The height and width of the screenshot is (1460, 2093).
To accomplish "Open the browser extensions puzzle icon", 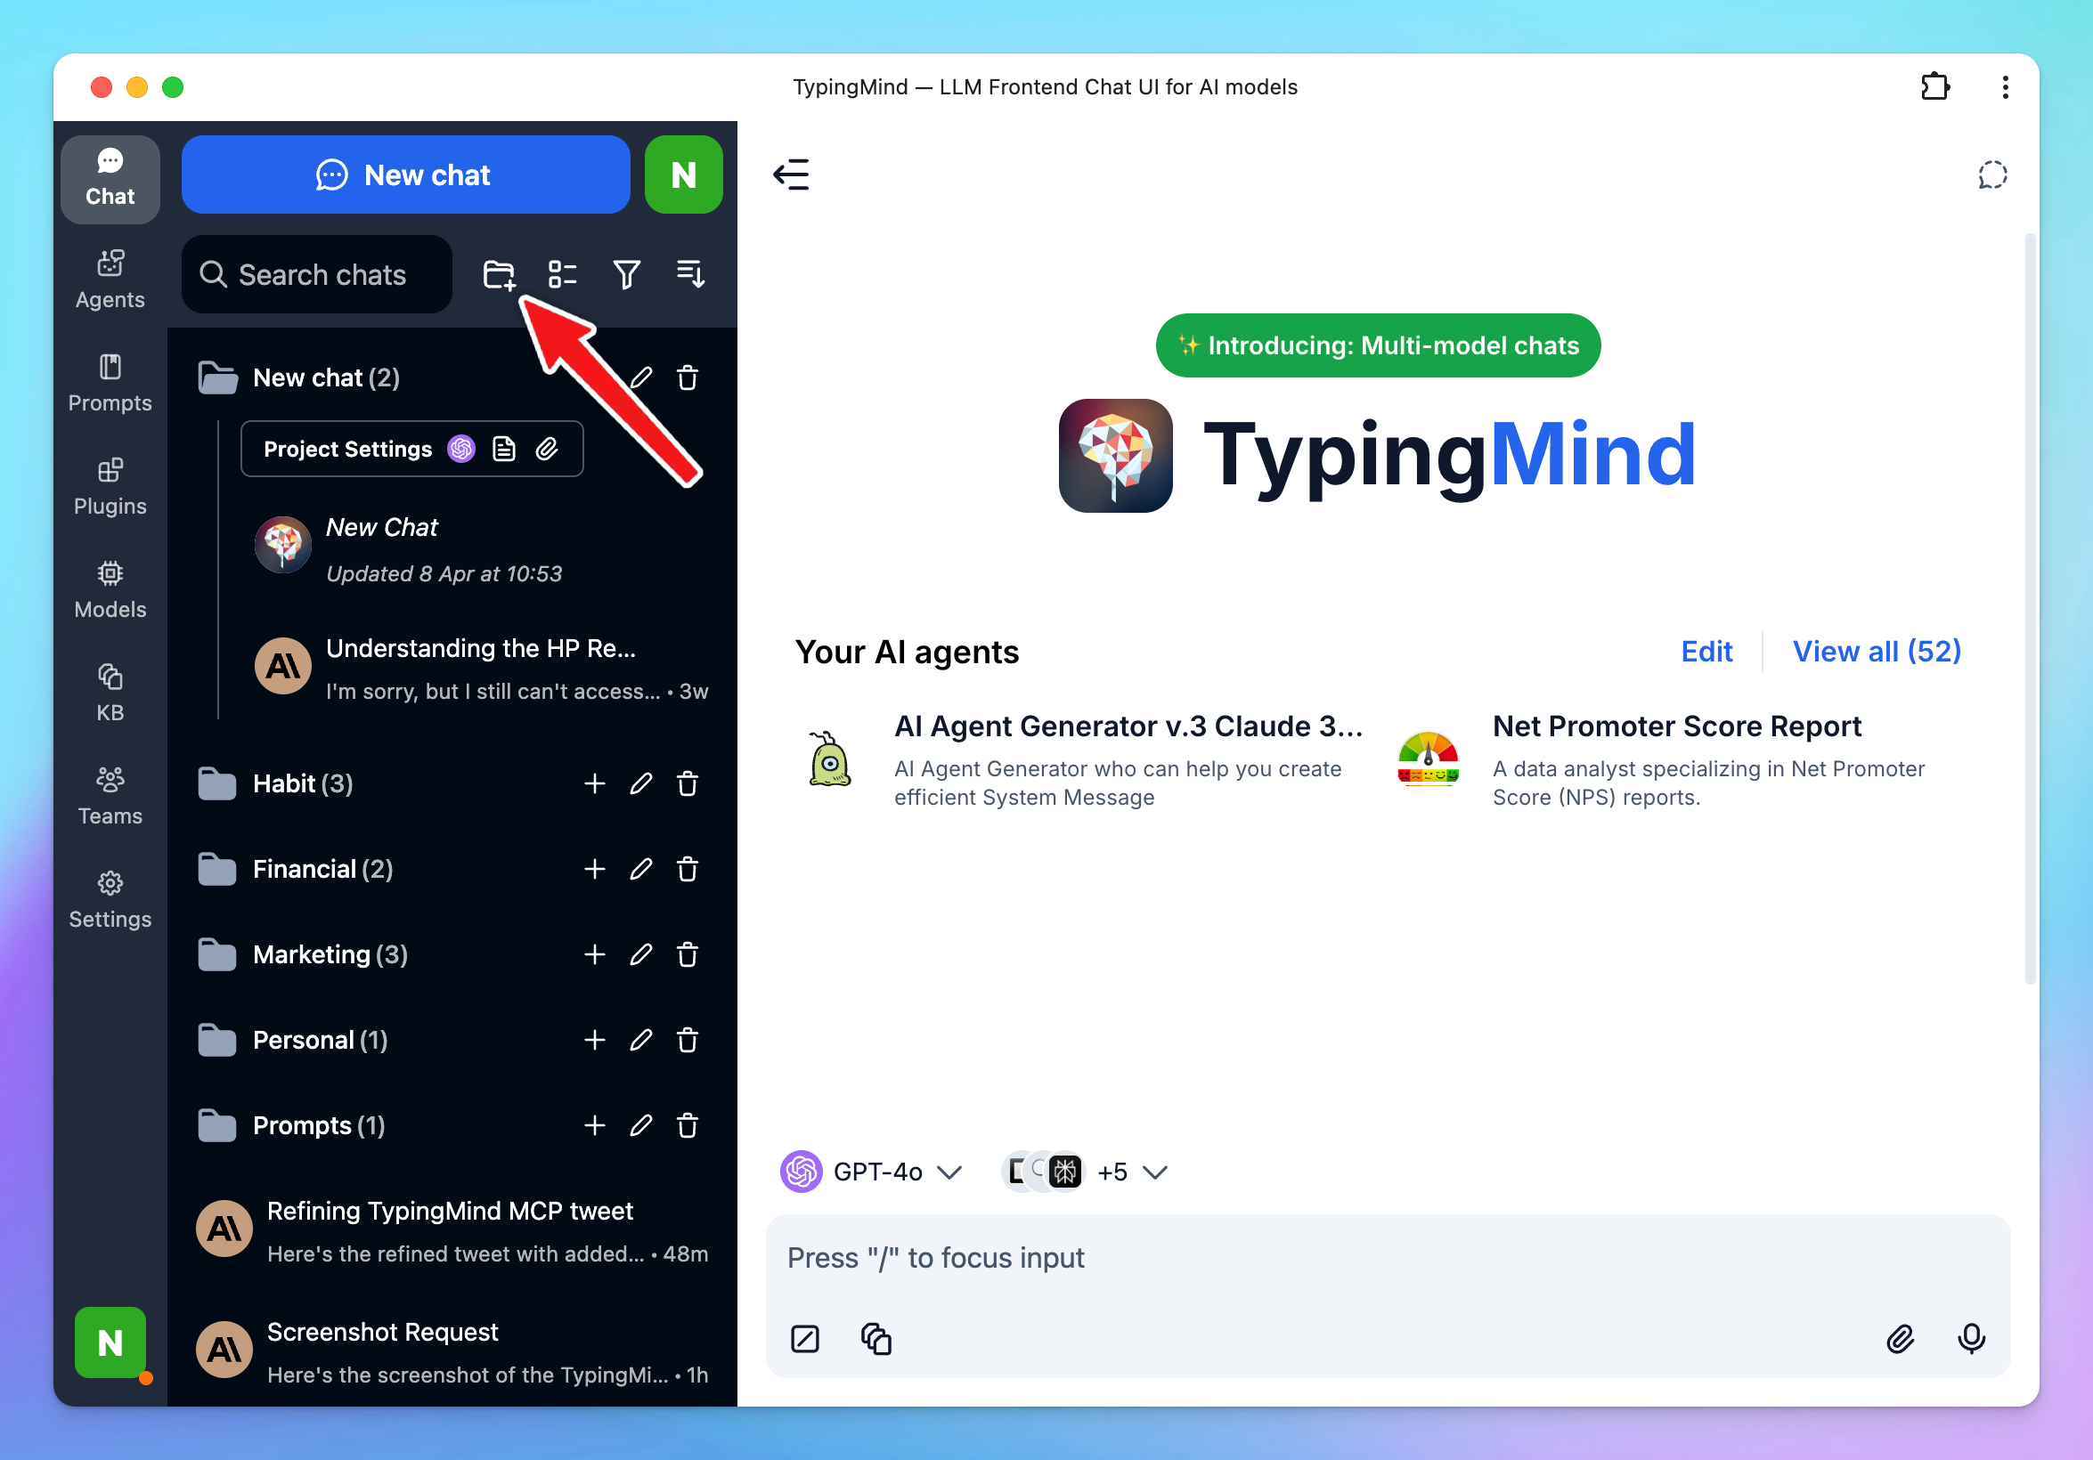I will tap(1935, 86).
